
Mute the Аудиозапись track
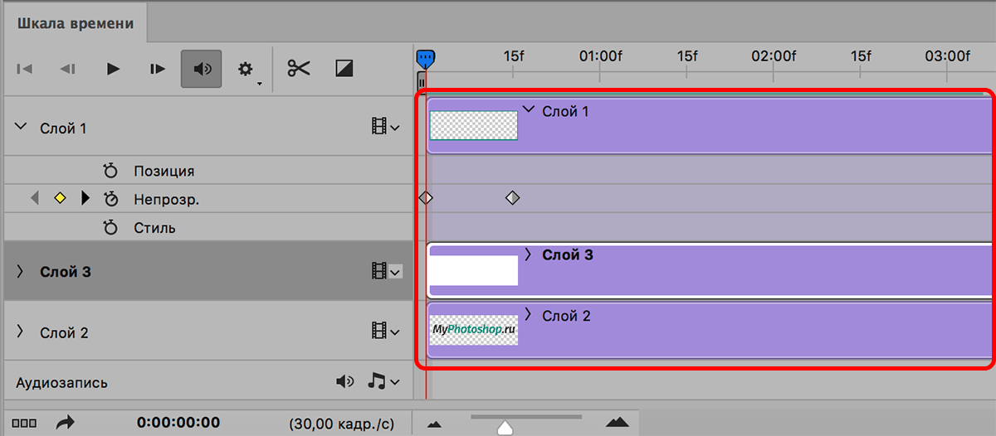tap(344, 381)
